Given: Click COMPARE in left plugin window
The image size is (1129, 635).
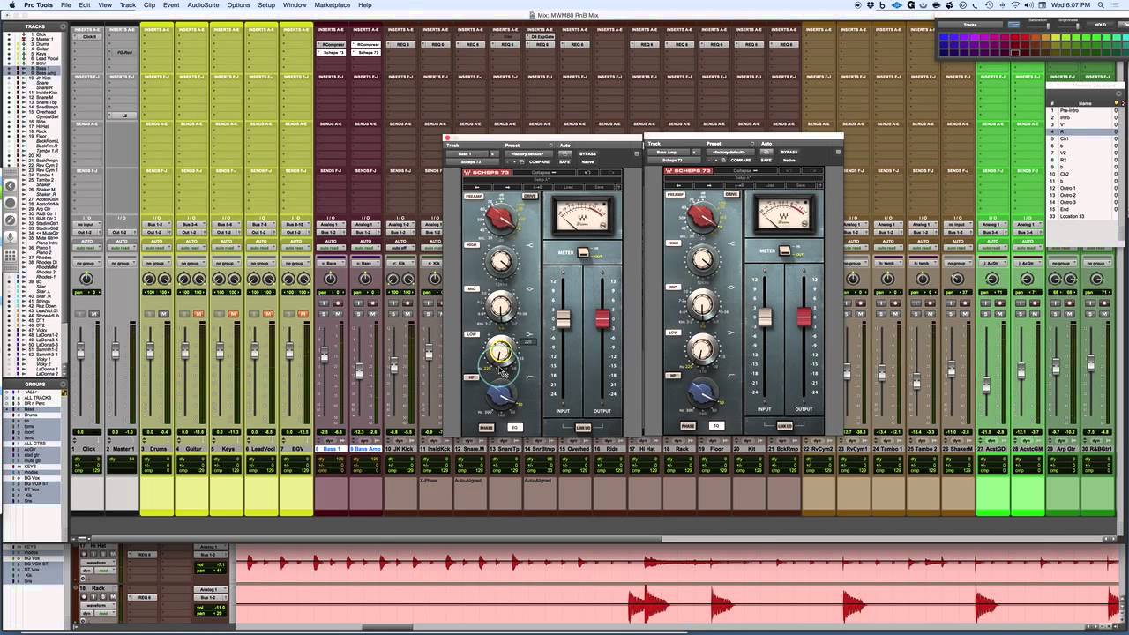Looking at the screenshot, I should (538, 161).
